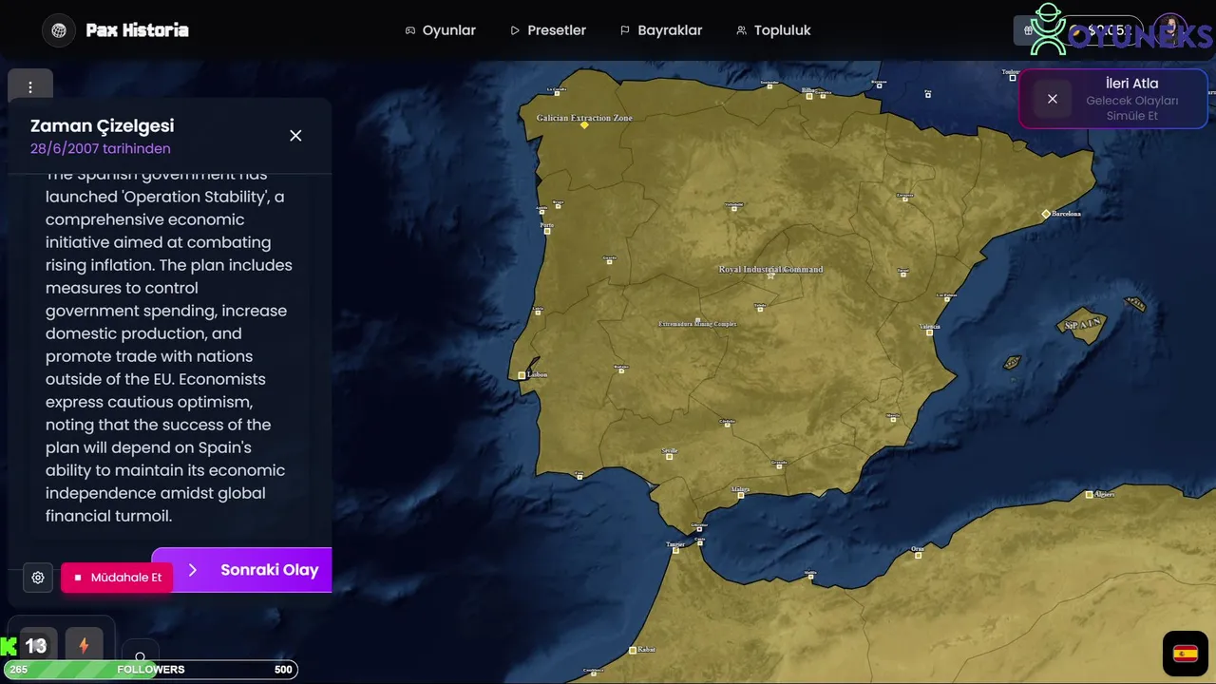Viewport: 1216px width, 684px height.
Task: Select the Seville city marker
Action: [x=670, y=457]
